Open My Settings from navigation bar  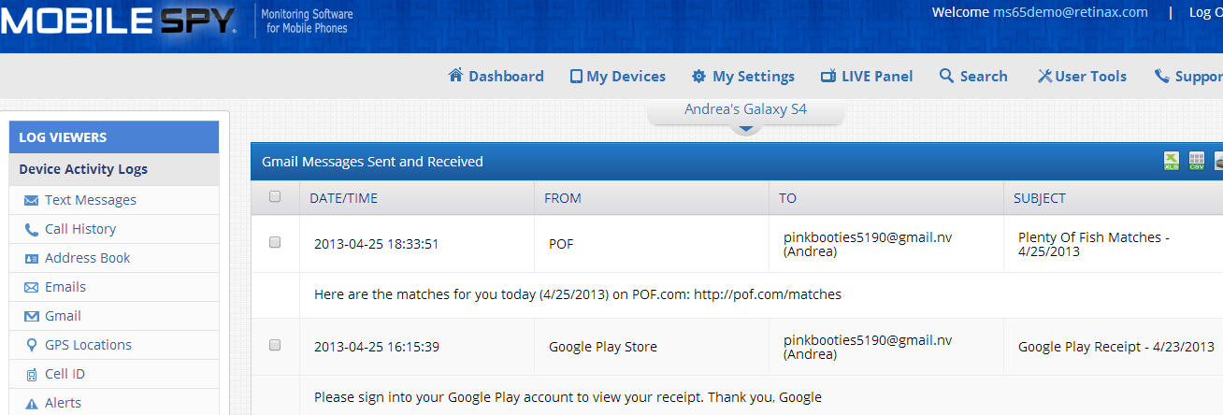pos(743,77)
